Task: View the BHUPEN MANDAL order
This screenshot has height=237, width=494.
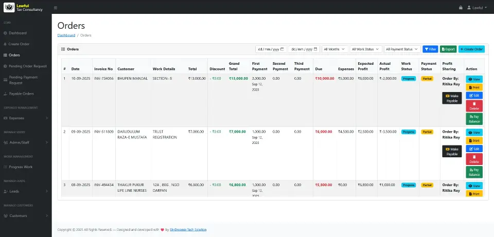Action: [474, 79]
